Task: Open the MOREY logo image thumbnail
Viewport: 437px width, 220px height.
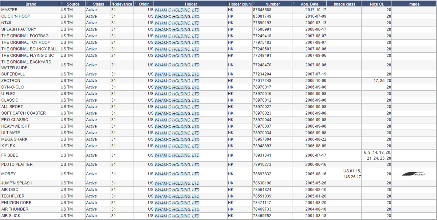Action: [414, 174]
